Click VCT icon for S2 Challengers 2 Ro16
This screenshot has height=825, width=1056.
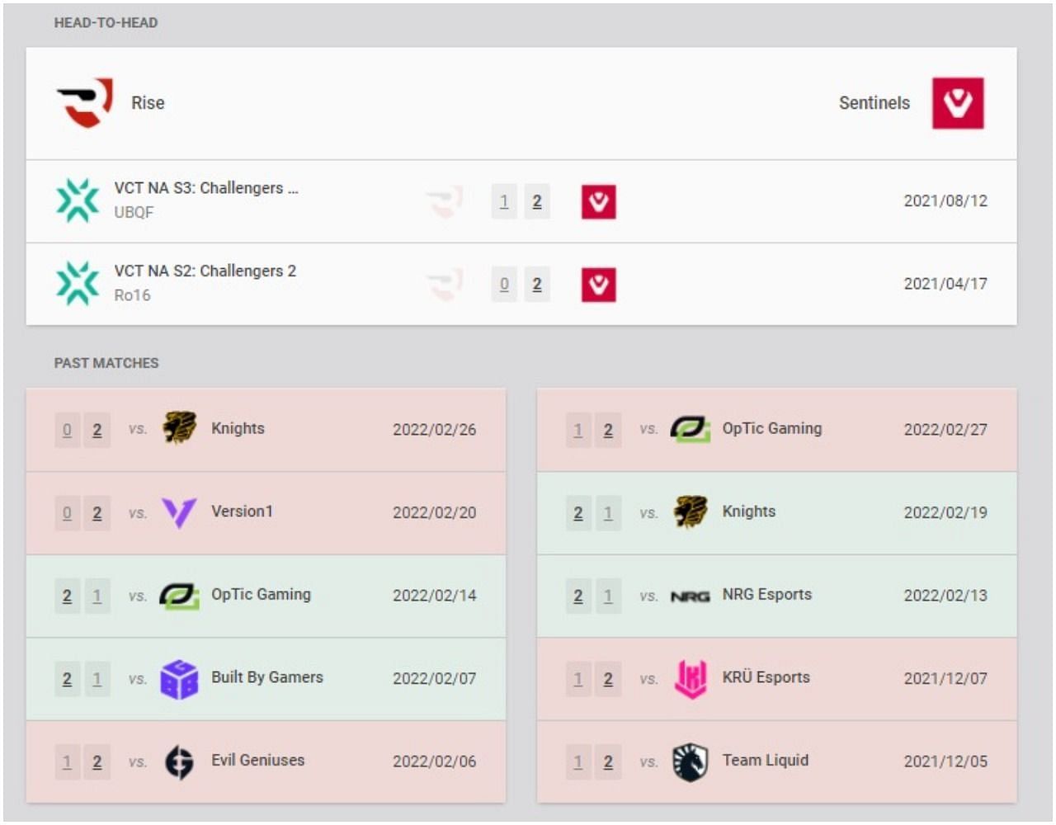point(78,284)
